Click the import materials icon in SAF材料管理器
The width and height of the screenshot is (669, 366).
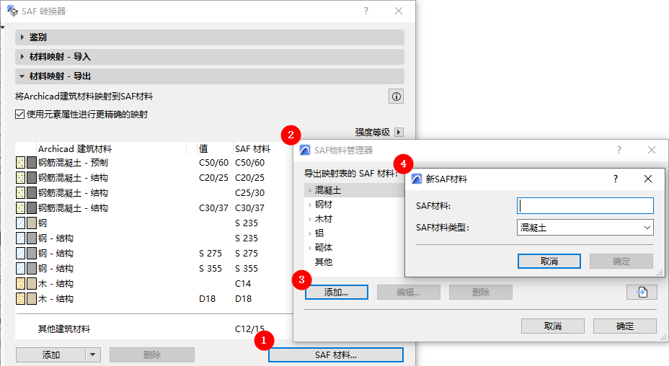642,293
